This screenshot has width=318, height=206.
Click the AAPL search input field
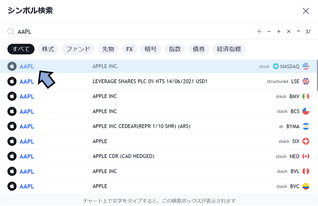pyautogui.click(x=131, y=32)
